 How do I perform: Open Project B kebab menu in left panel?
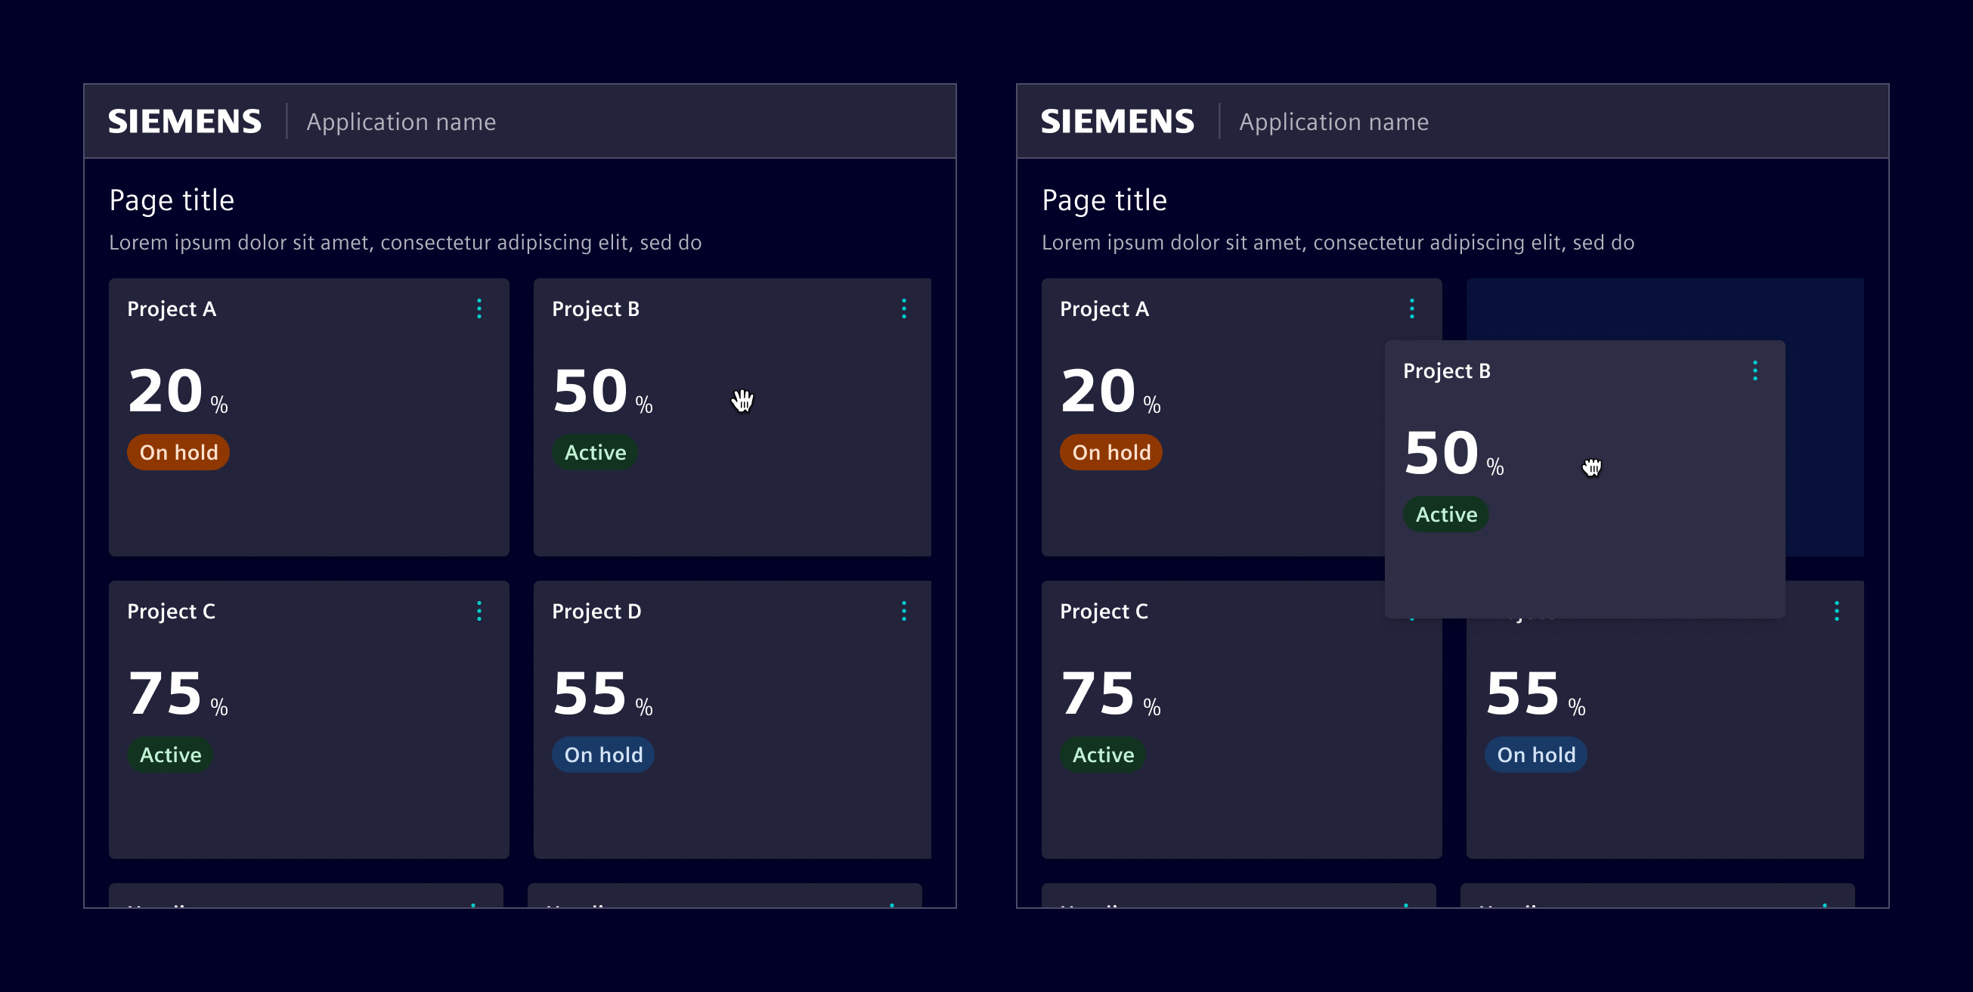point(904,308)
